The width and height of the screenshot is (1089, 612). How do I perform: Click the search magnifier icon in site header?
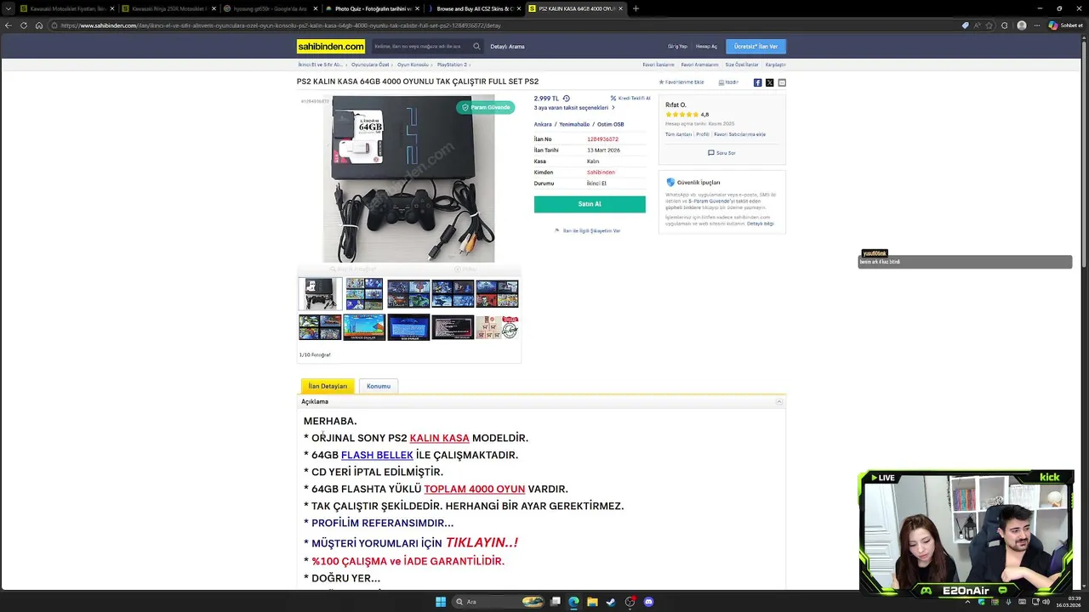point(476,47)
